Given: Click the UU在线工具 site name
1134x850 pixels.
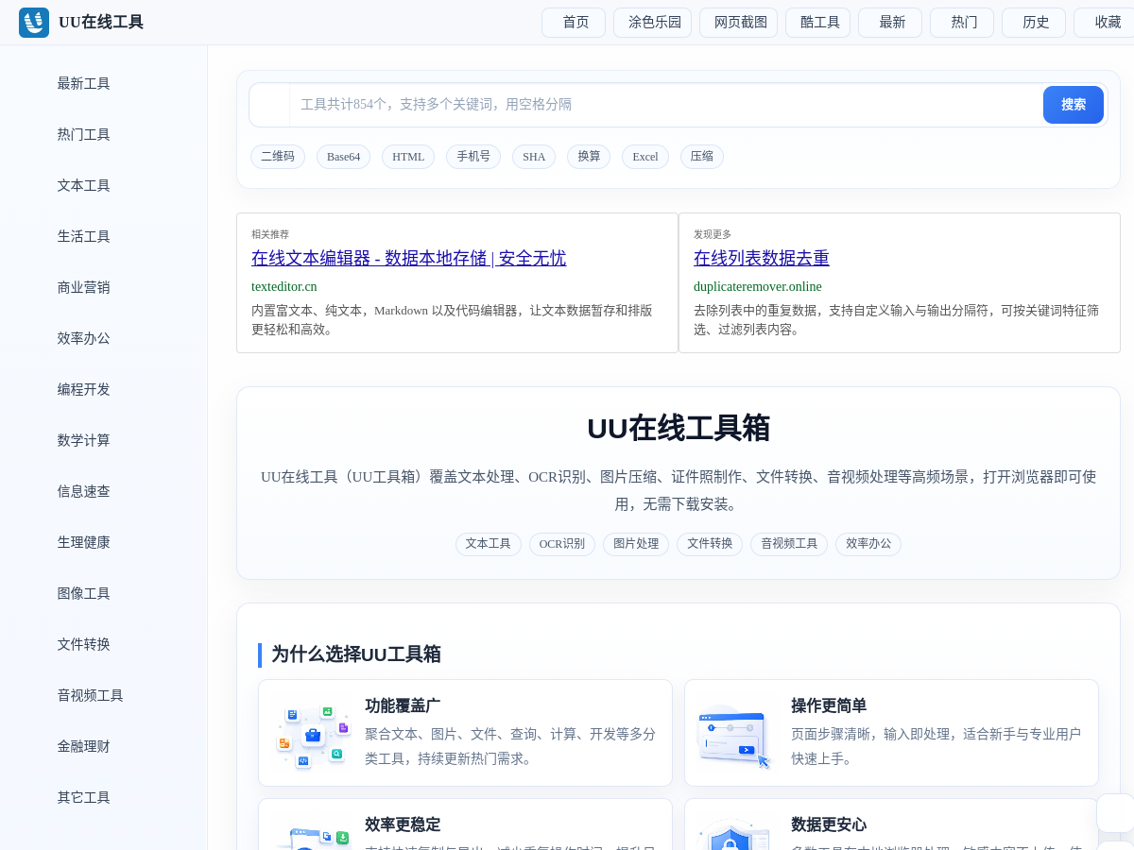Looking at the screenshot, I should click(101, 23).
